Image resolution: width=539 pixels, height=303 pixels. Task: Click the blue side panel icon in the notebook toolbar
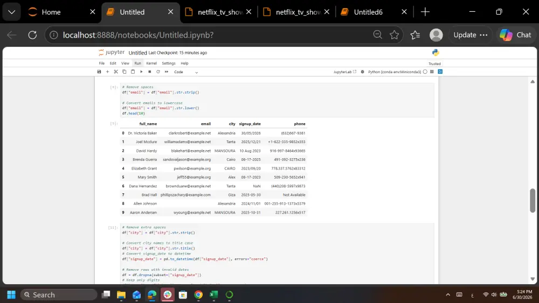pyautogui.click(x=440, y=72)
